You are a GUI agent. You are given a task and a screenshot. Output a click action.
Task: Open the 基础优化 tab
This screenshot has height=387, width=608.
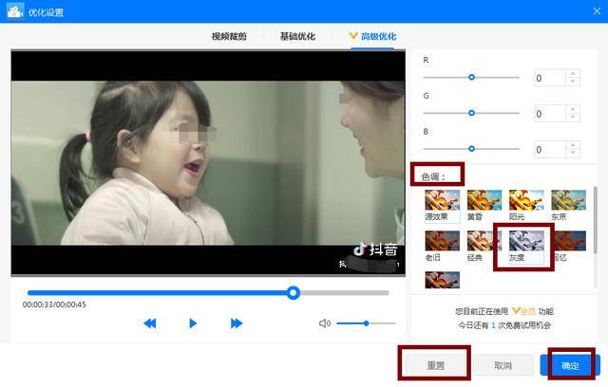pyautogui.click(x=297, y=36)
